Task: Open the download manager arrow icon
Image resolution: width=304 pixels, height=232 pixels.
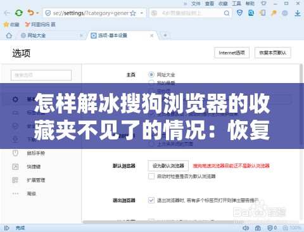Action: point(298,13)
